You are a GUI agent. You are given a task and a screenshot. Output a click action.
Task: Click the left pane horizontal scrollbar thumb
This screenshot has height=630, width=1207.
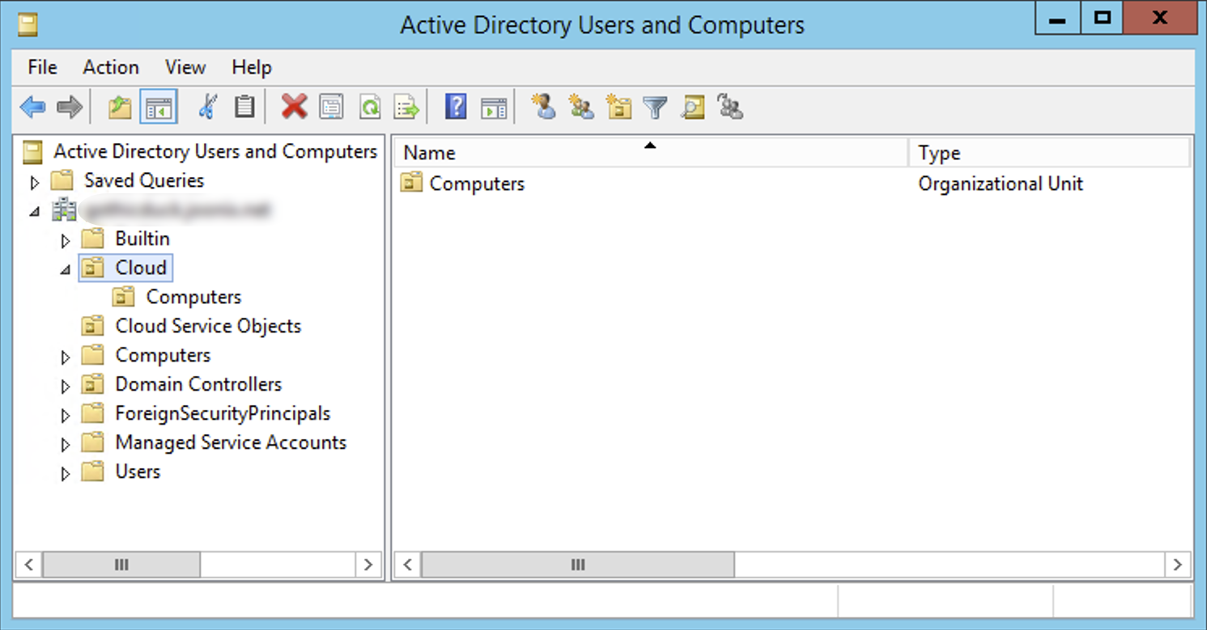coord(121,564)
